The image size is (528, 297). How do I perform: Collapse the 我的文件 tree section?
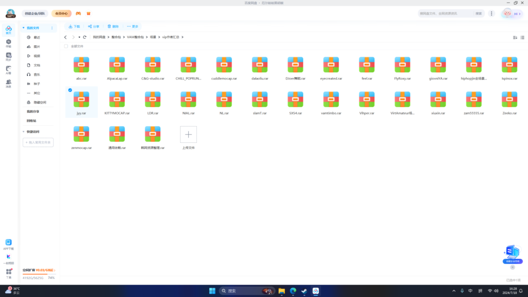coord(23,28)
